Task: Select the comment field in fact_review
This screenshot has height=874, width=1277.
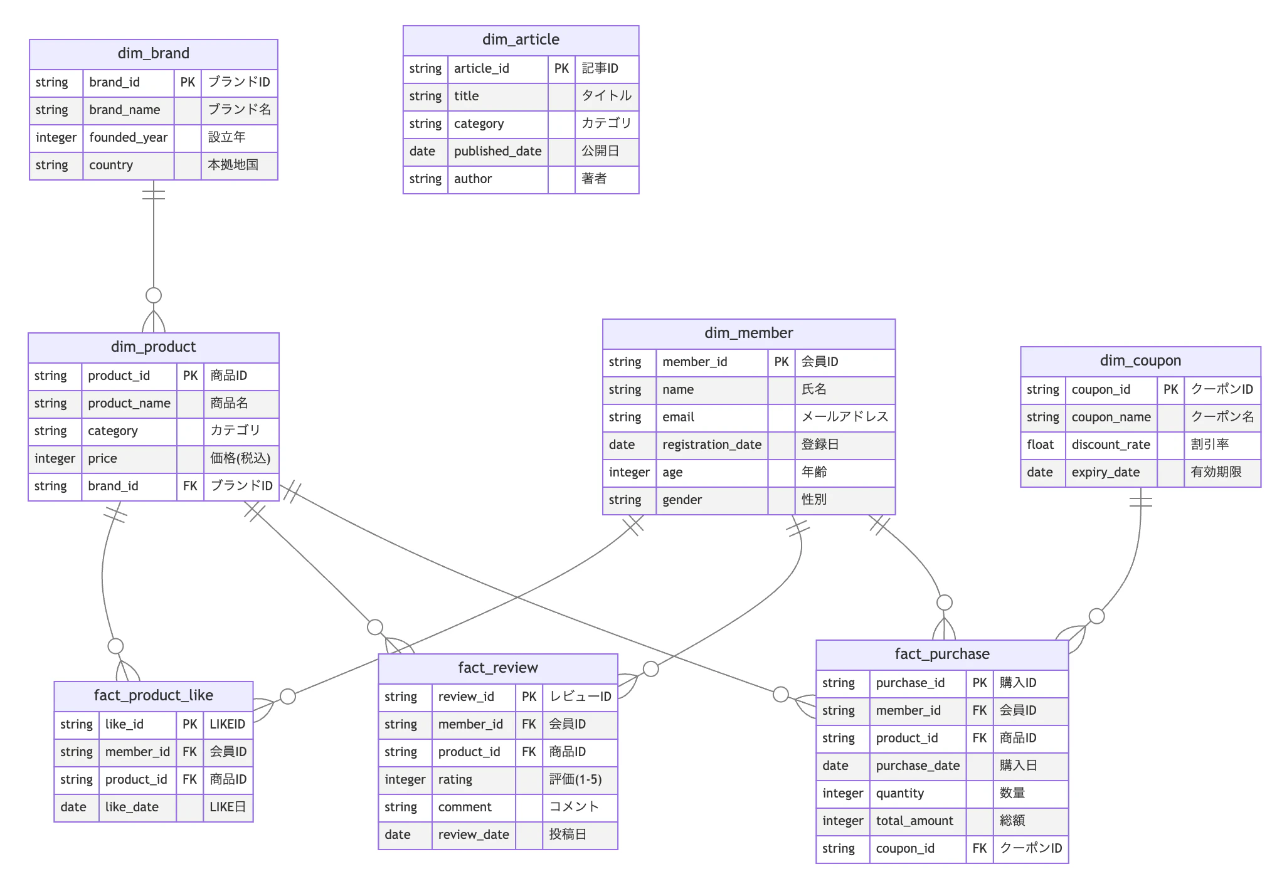Action: [x=474, y=807]
